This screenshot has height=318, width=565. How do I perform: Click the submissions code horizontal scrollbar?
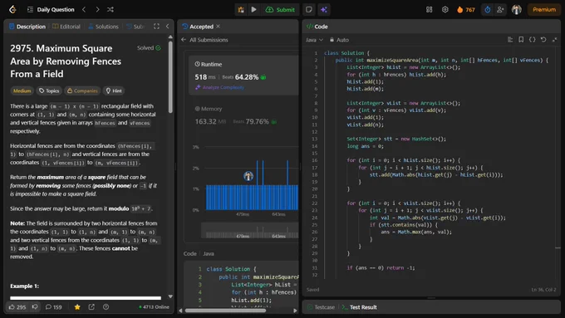[226, 311]
